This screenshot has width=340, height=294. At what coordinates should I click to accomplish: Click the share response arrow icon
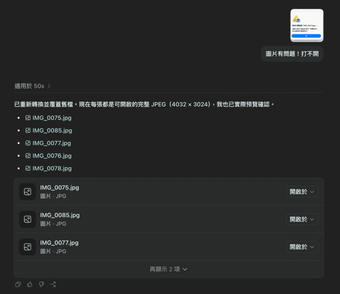point(53,284)
